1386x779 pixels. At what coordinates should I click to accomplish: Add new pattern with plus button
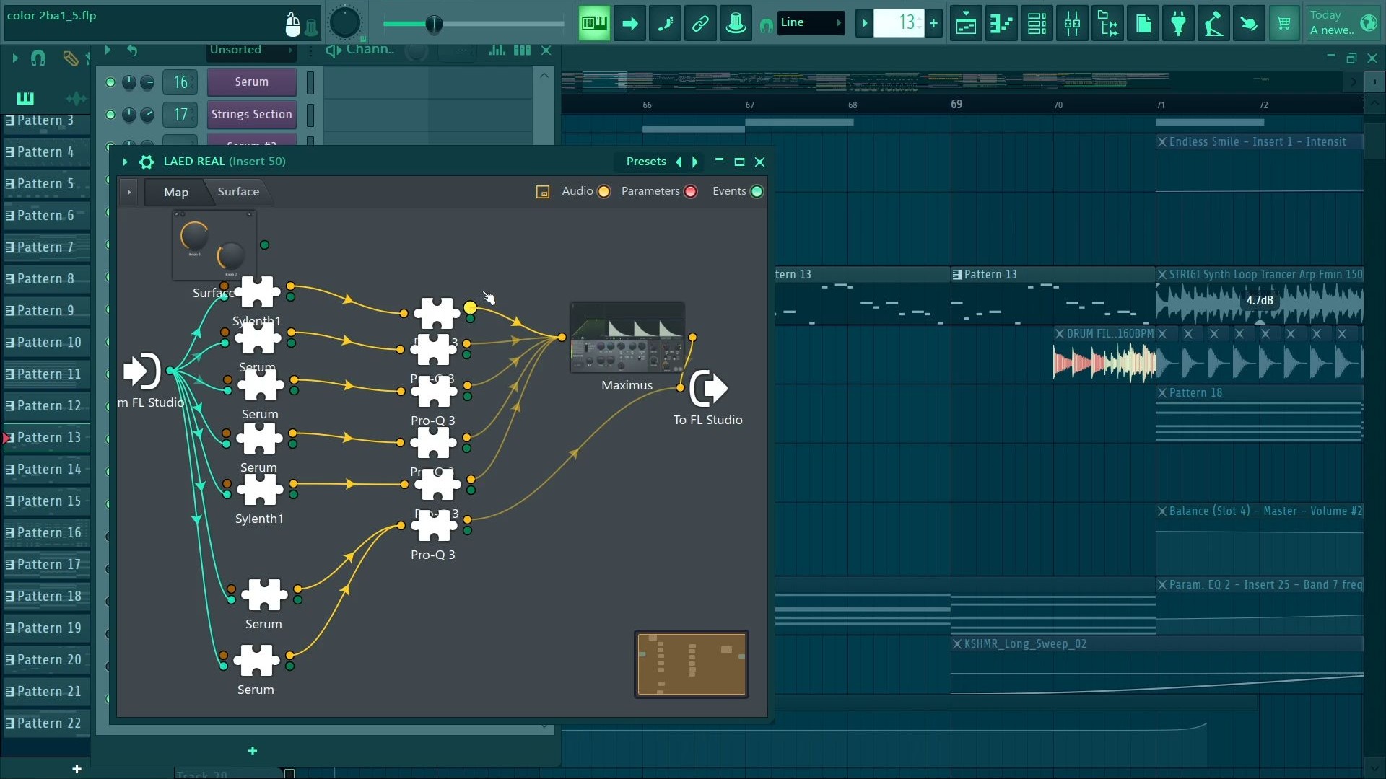pos(77,769)
